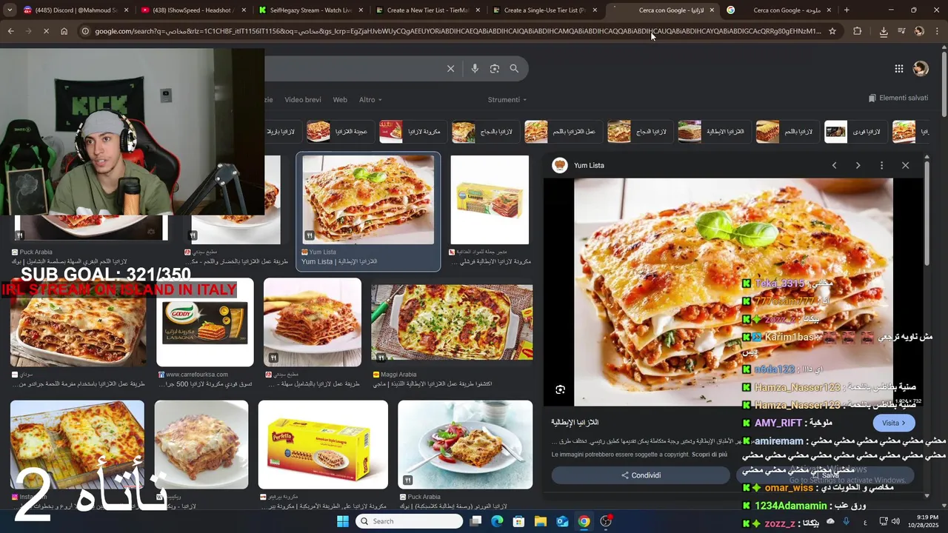Select مكرونة لازانيا suggestion chip

pyautogui.click(x=412, y=132)
